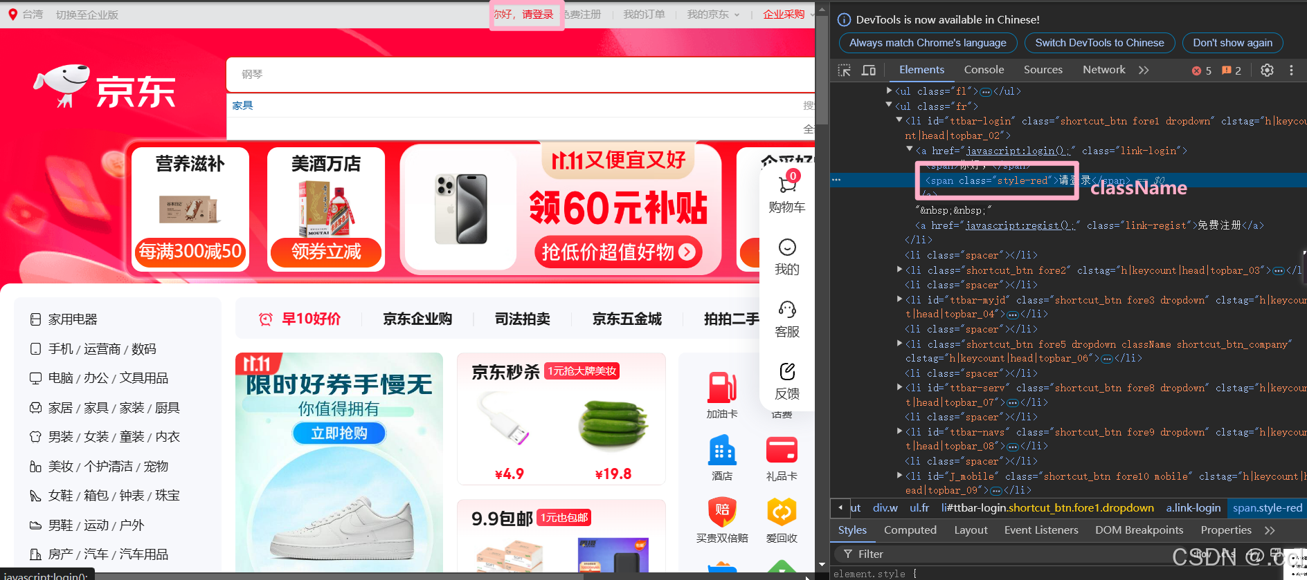This screenshot has width=1307, height=580.
Task: Click the 礼品卡 gift card icon
Action: click(x=782, y=450)
